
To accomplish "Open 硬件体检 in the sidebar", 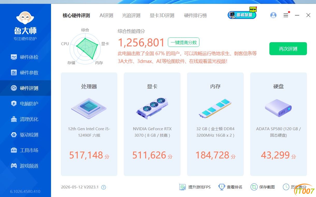I will (25, 57).
